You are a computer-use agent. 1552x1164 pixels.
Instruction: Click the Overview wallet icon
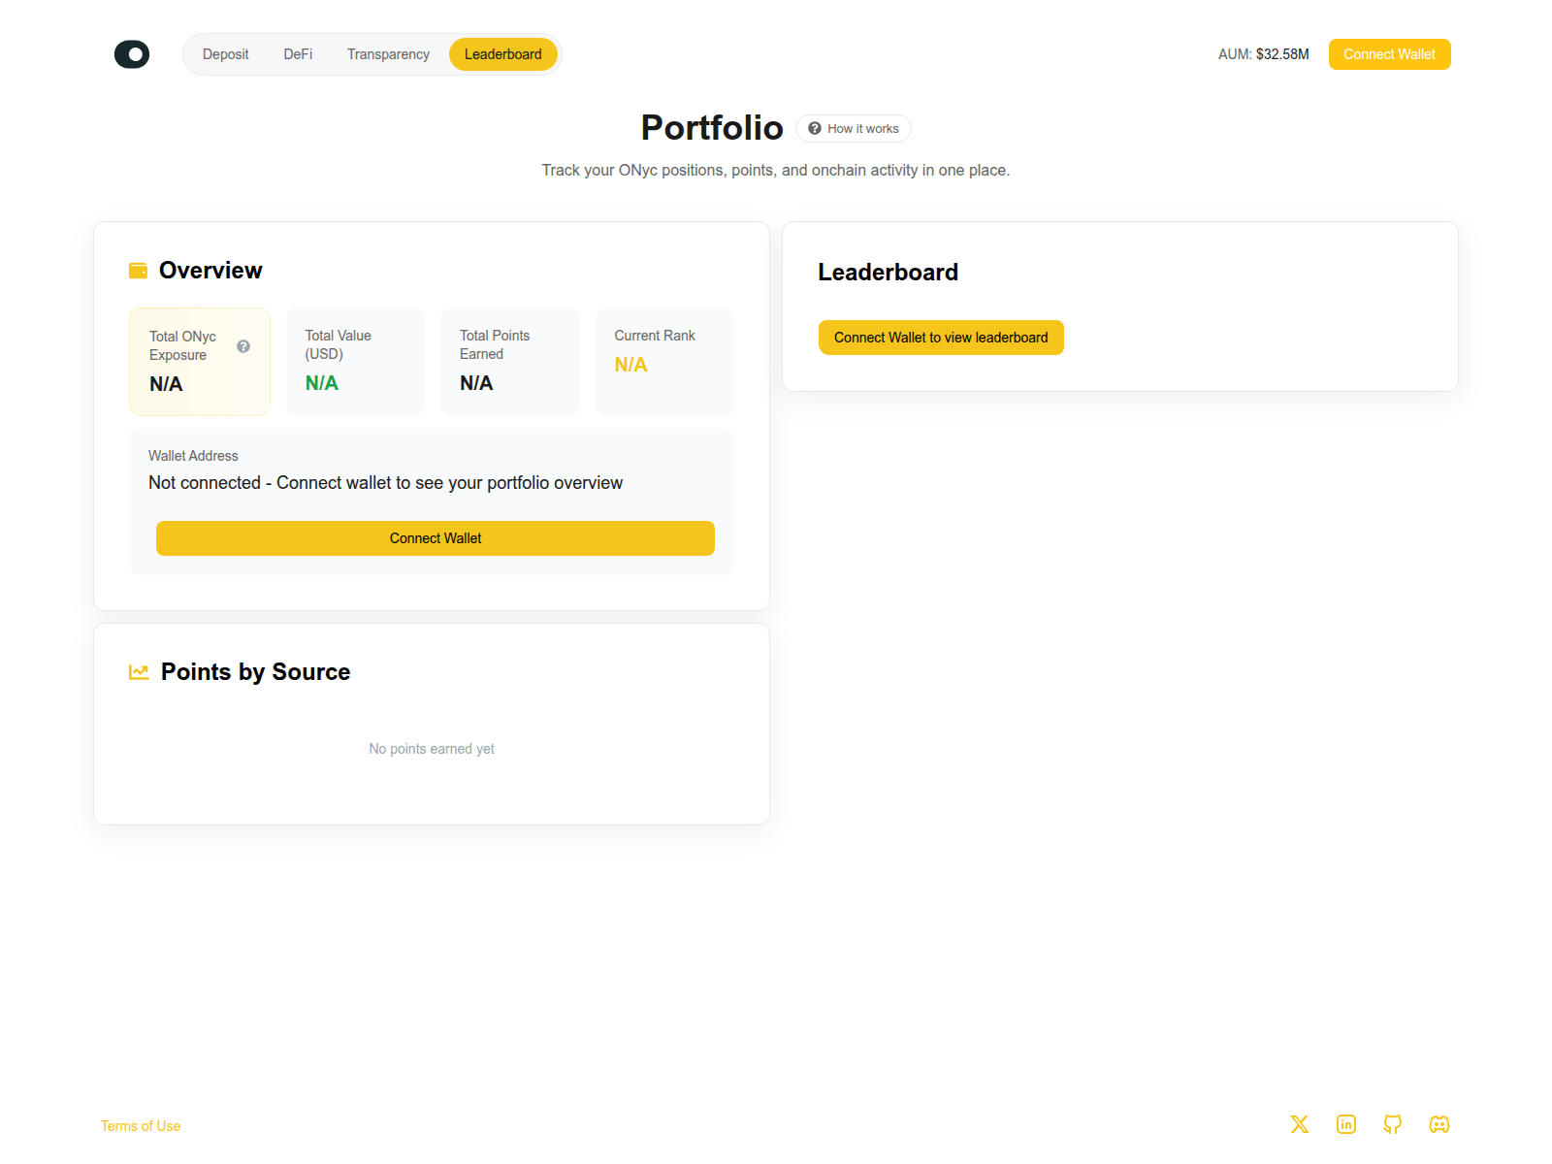[139, 271]
